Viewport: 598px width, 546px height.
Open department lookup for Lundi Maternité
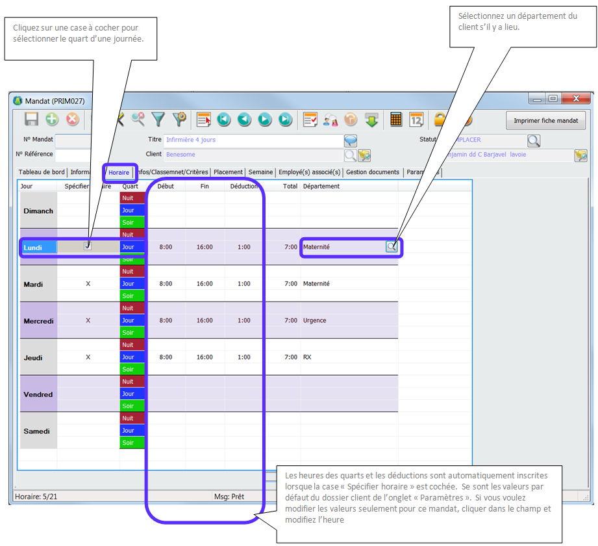392,246
